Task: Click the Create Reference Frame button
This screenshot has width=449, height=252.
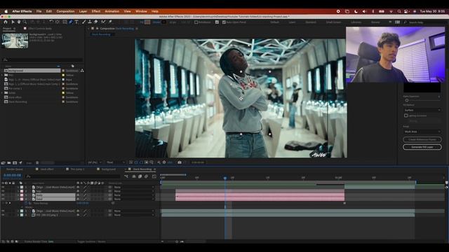Action: click(422, 139)
